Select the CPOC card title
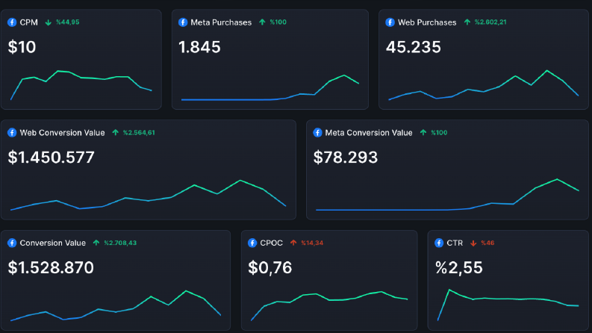 pos(271,243)
